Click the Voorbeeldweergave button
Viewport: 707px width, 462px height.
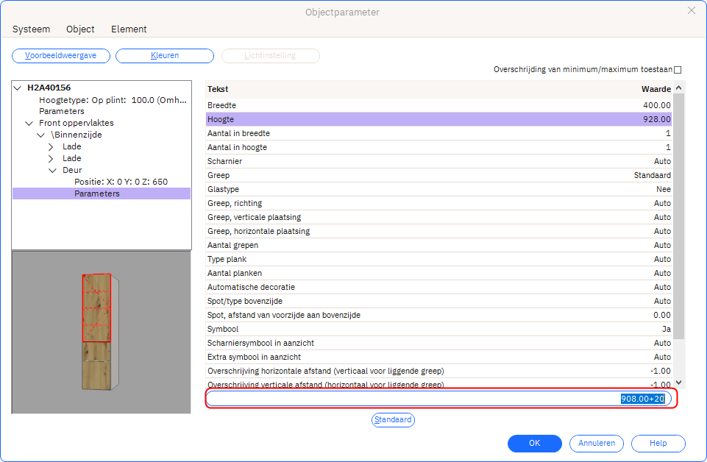click(x=61, y=56)
